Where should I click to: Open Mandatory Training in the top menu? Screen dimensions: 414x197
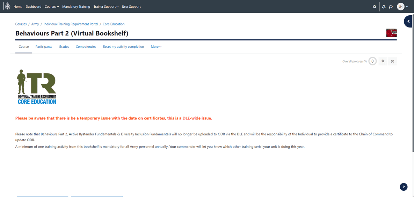tap(76, 7)
